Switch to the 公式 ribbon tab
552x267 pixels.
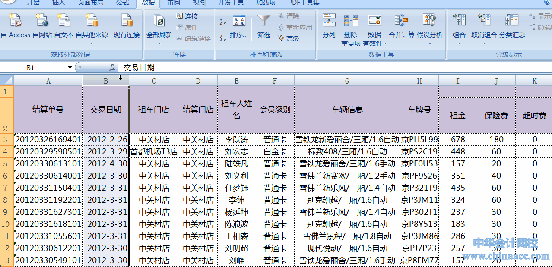coord(123,3)
